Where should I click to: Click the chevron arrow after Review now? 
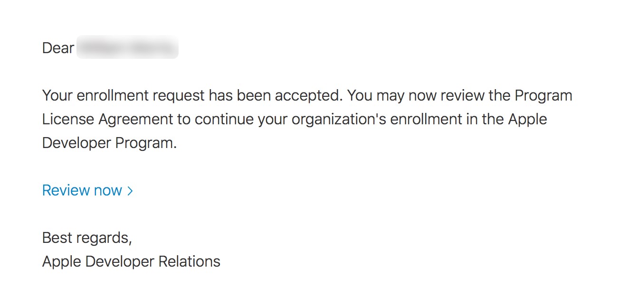pos(130,191)
